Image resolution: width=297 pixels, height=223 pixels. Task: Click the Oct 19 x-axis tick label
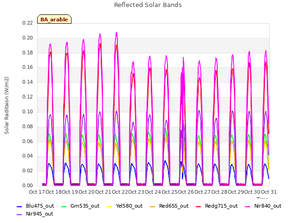pos(70,192)
